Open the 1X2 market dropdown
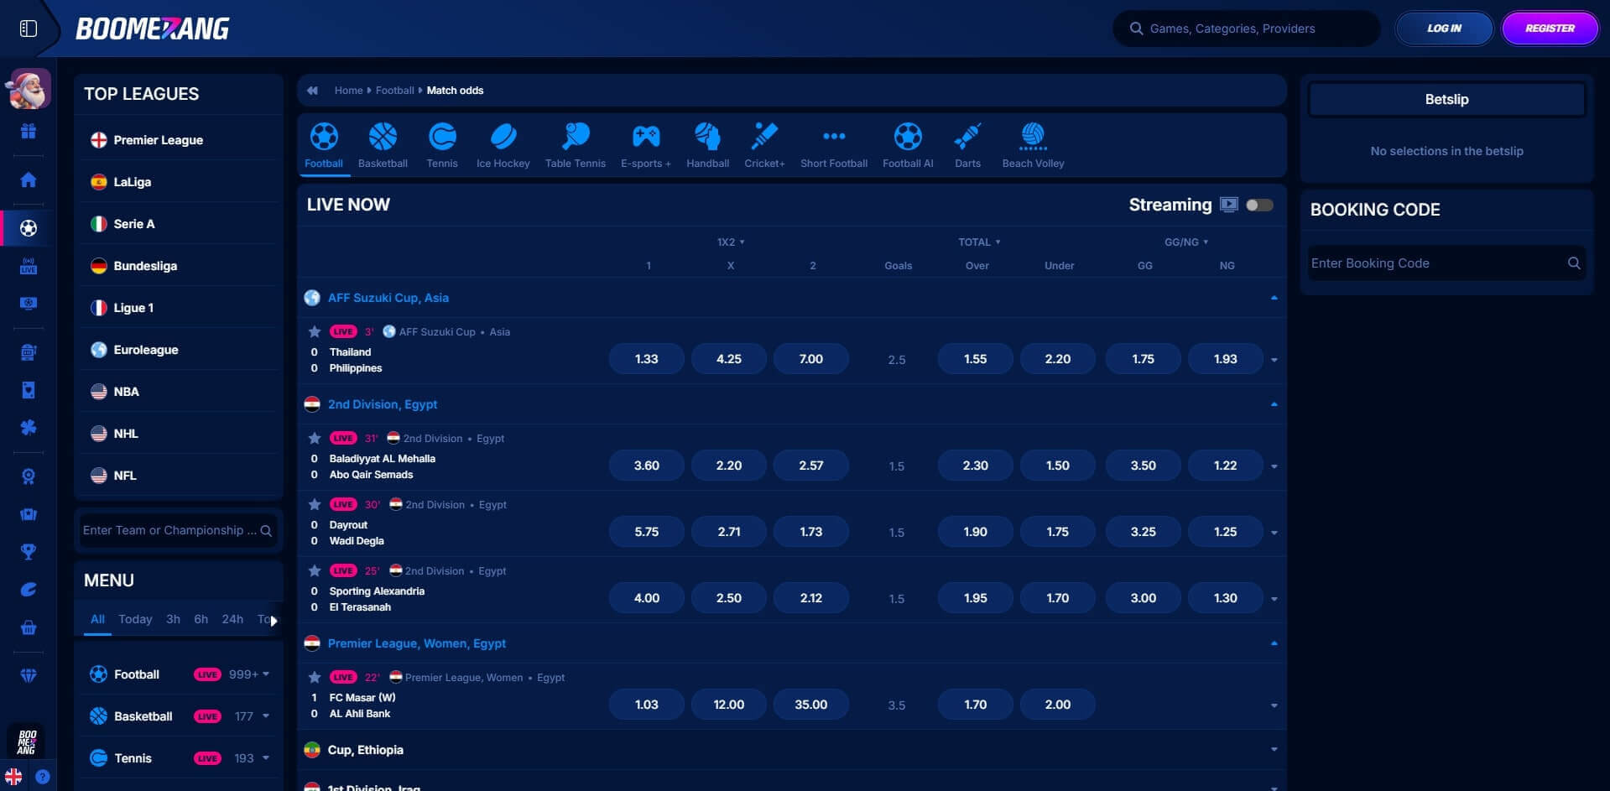The height and width of the screenshot is (791, 1610). tap(729, 242)
